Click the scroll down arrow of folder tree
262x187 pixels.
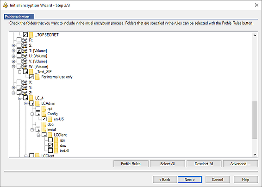pyautogui.click(x=255, y=155)
